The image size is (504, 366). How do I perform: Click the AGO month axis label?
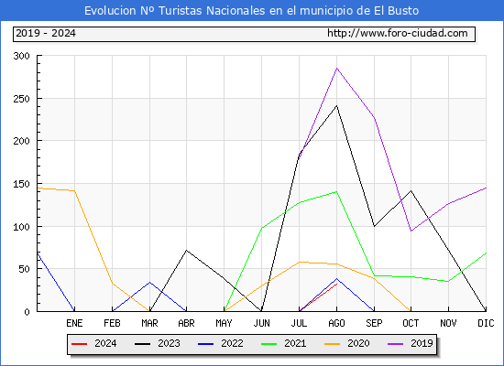tap(336, 323)
